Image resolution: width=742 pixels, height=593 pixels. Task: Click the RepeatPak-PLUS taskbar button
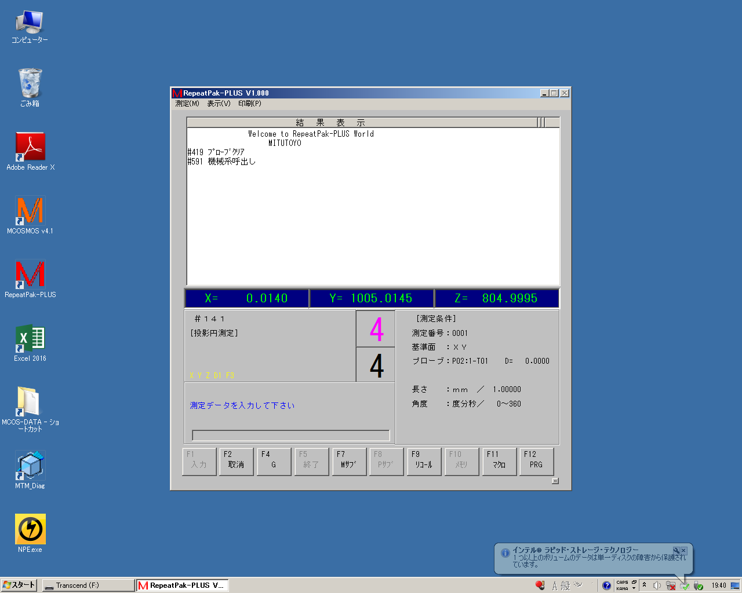[182, 585]
